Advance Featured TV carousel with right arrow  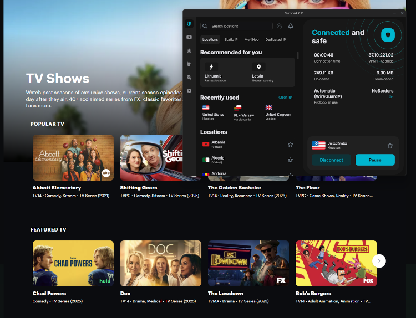pos(379,261)
